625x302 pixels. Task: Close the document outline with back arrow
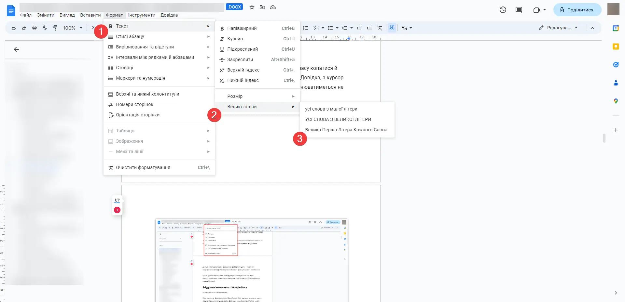pyautogui.click(x=16, y=49)
